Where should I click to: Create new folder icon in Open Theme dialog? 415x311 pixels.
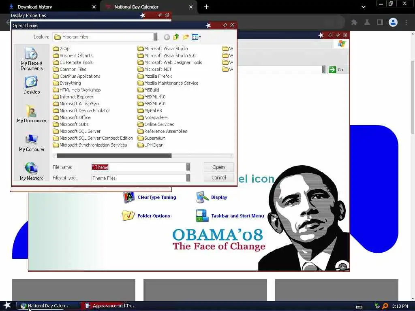coord(186,37)
